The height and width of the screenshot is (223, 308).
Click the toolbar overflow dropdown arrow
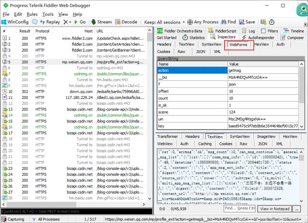(305, 25)
